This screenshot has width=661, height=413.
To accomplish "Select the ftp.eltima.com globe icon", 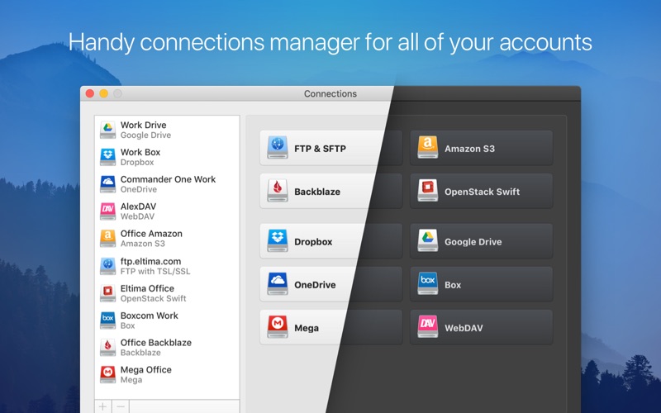I will coord(108,266).
